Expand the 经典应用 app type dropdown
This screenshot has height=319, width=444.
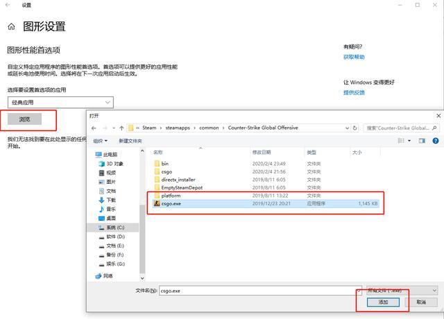(60, 103)
